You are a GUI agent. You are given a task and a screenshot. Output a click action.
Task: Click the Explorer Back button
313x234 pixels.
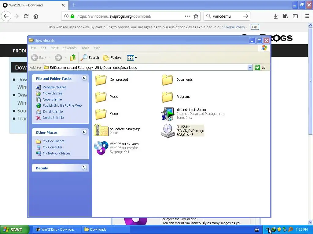click(39, 58)
